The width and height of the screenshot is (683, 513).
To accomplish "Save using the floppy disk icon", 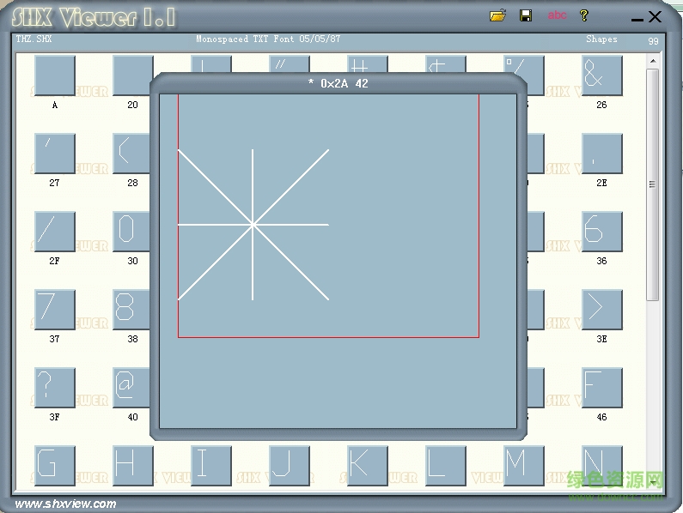I will point(526,15).
